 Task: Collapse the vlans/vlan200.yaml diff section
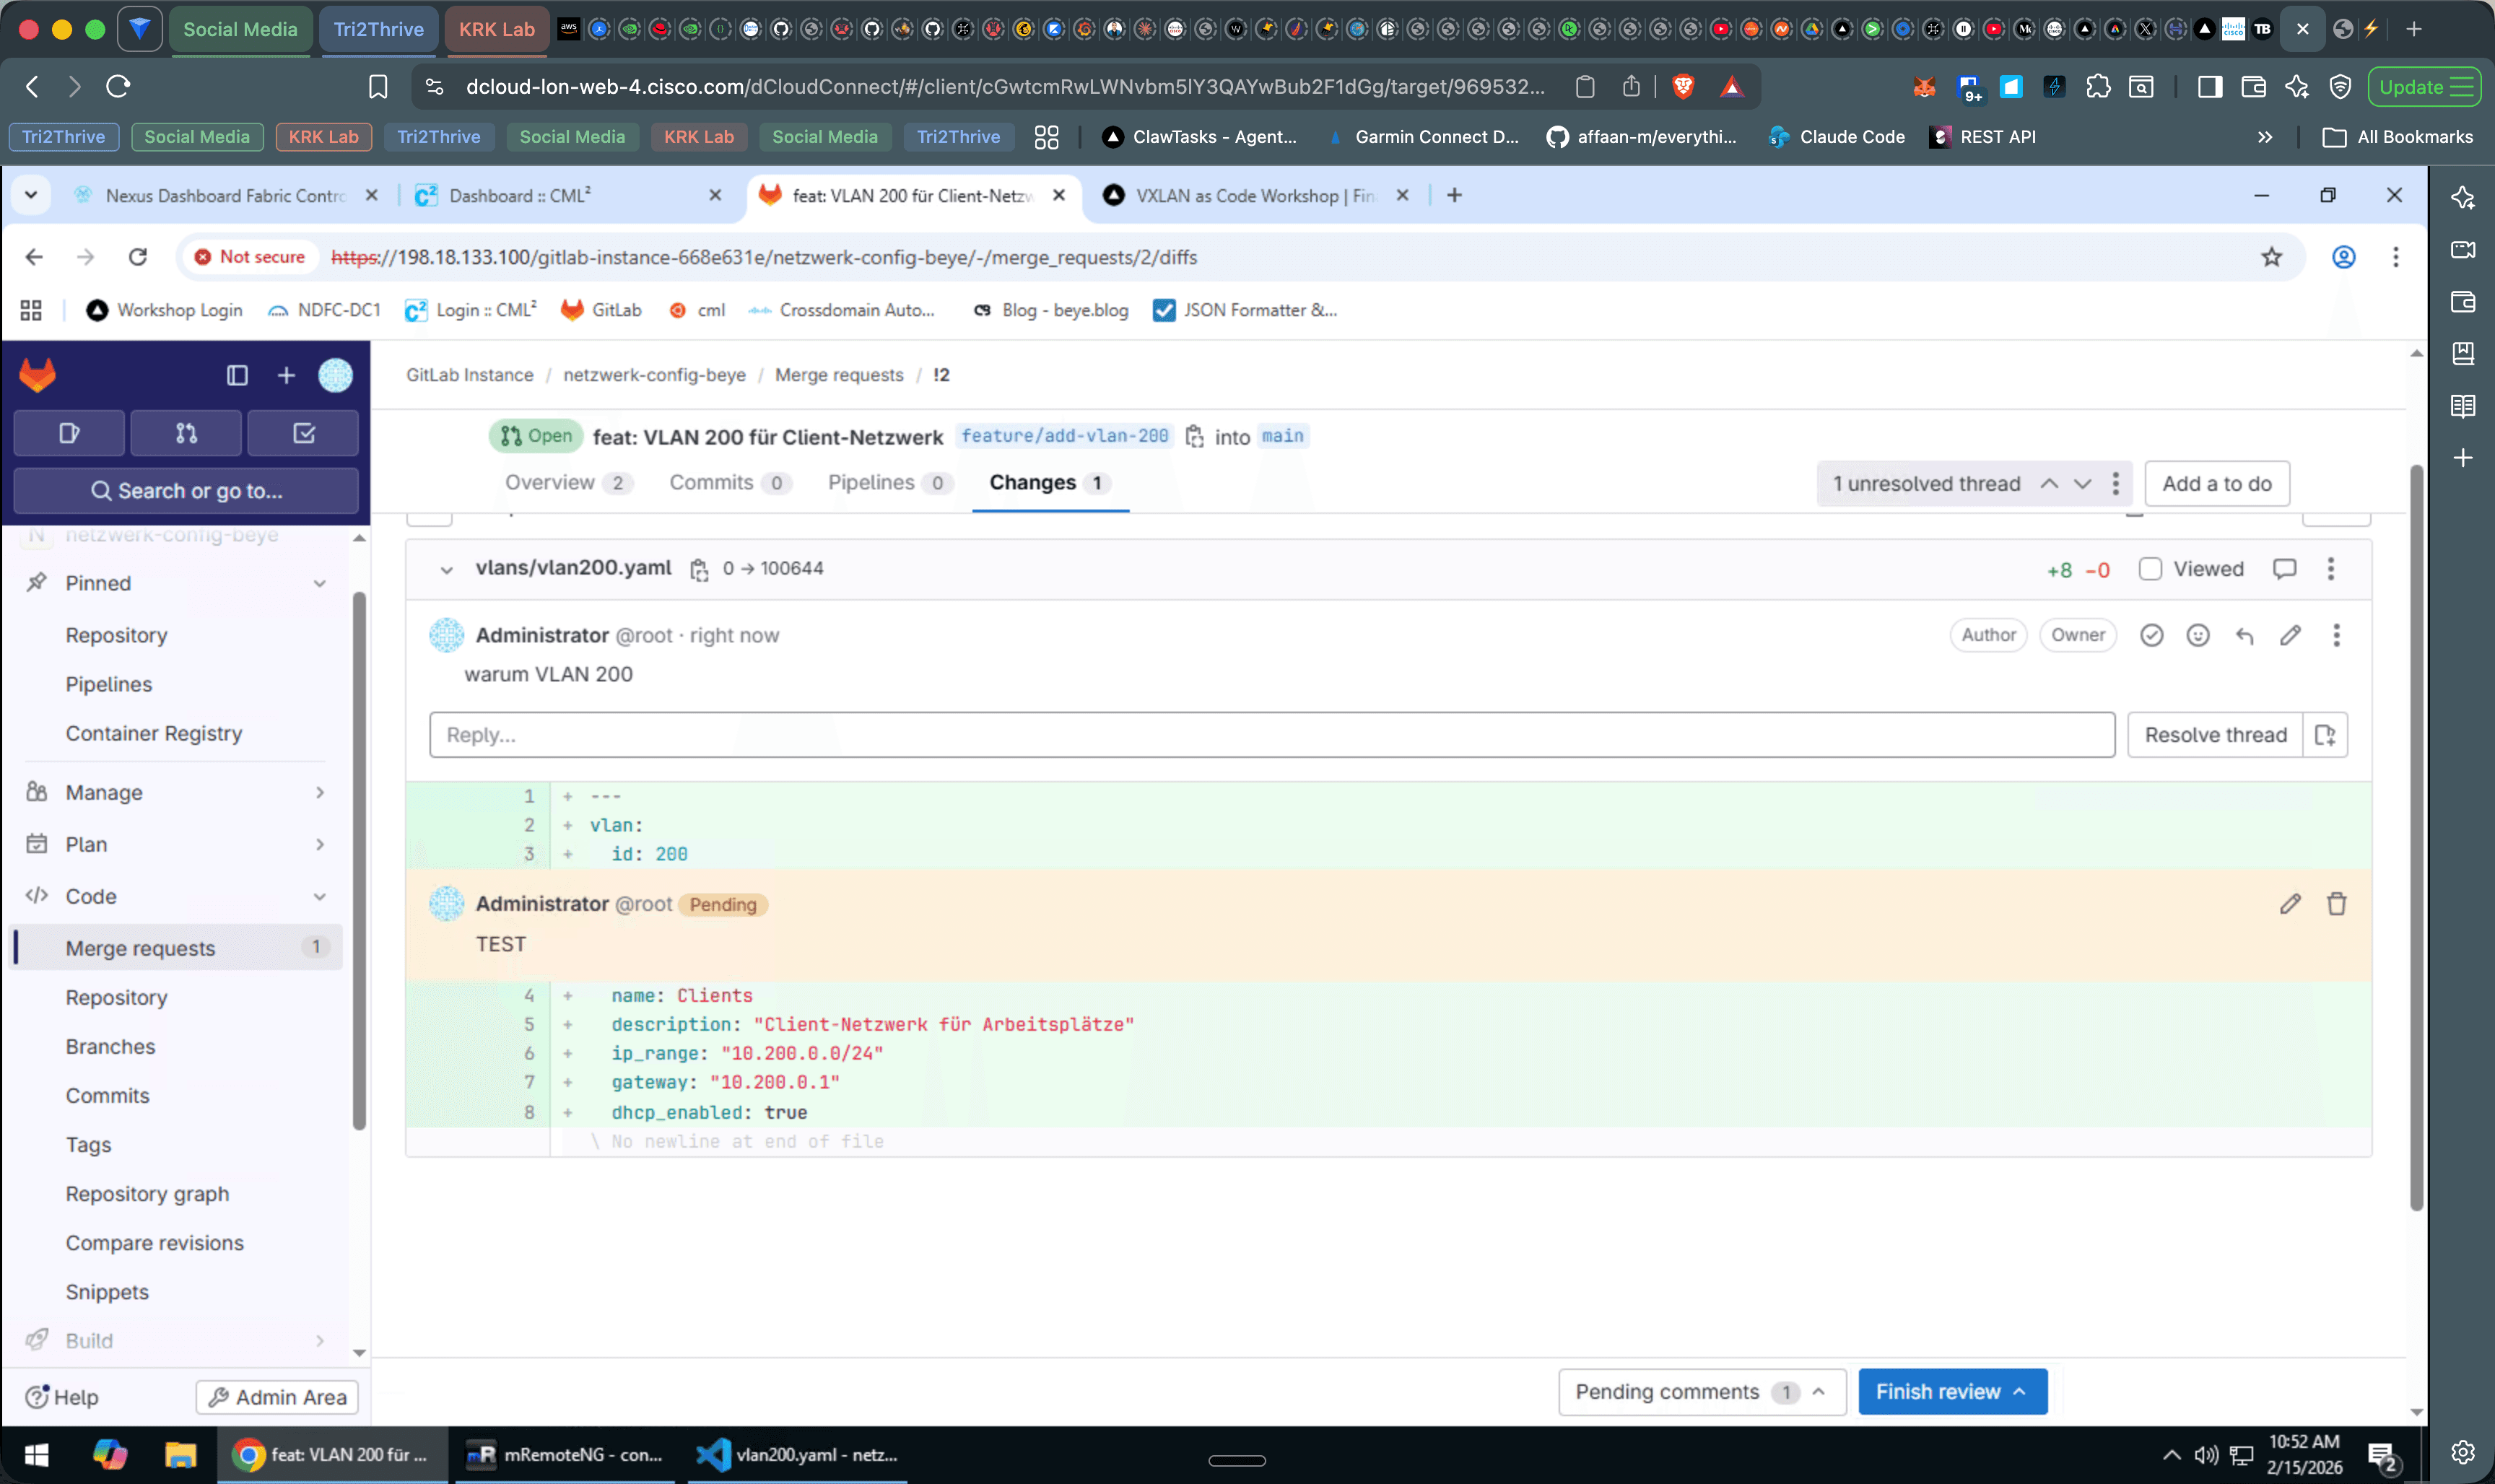(x=446, y=569)
